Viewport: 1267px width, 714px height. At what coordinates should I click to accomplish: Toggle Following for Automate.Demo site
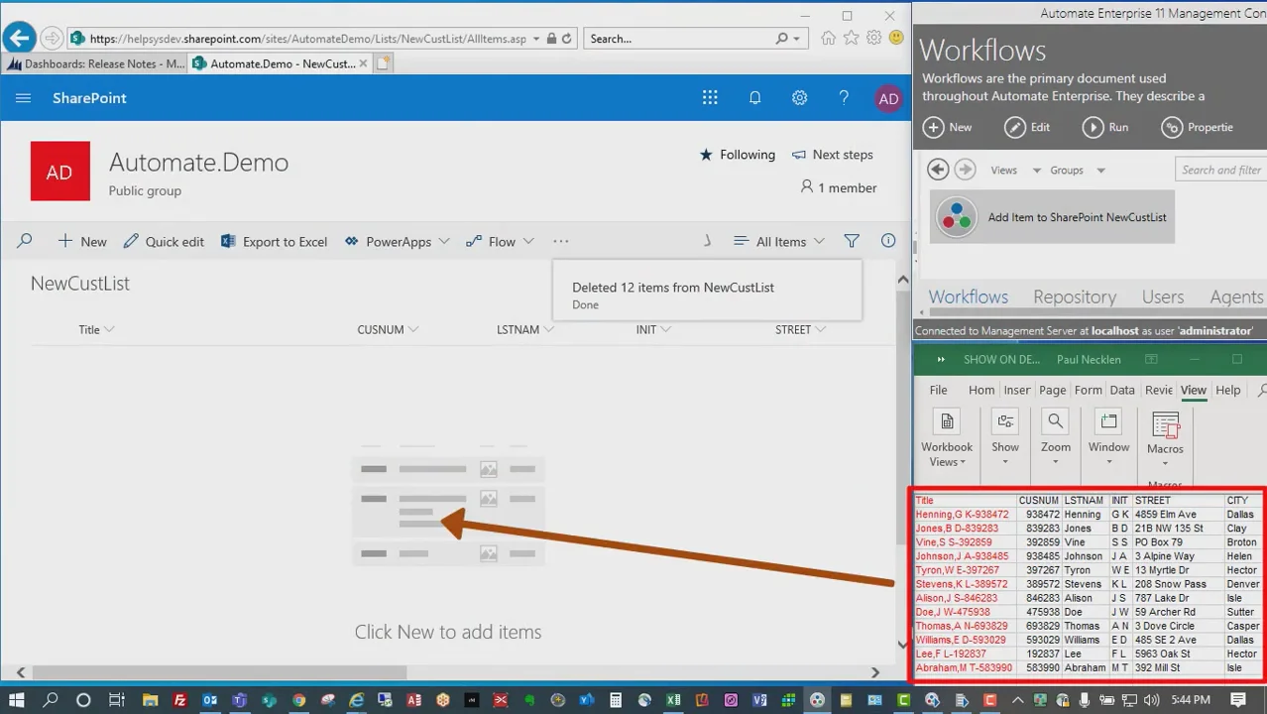pyautogui.click(x=737, y=155)
